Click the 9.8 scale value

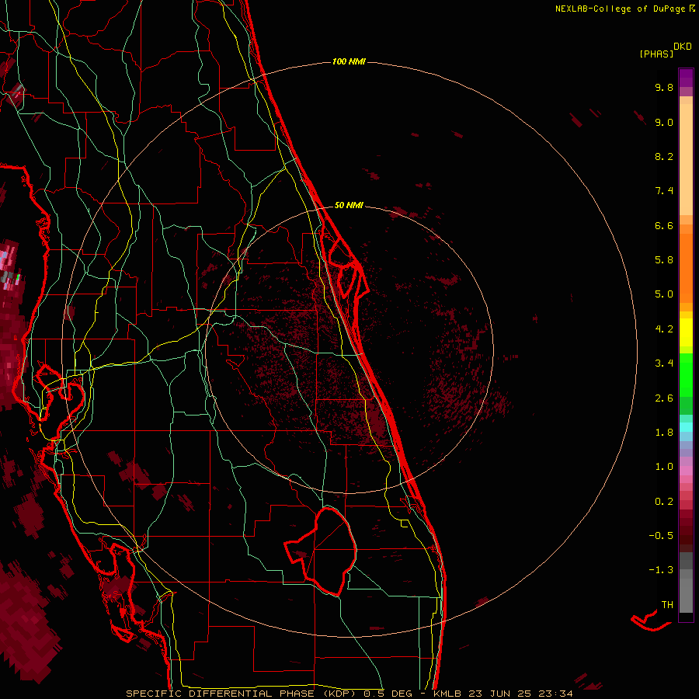tap(664, 87)
